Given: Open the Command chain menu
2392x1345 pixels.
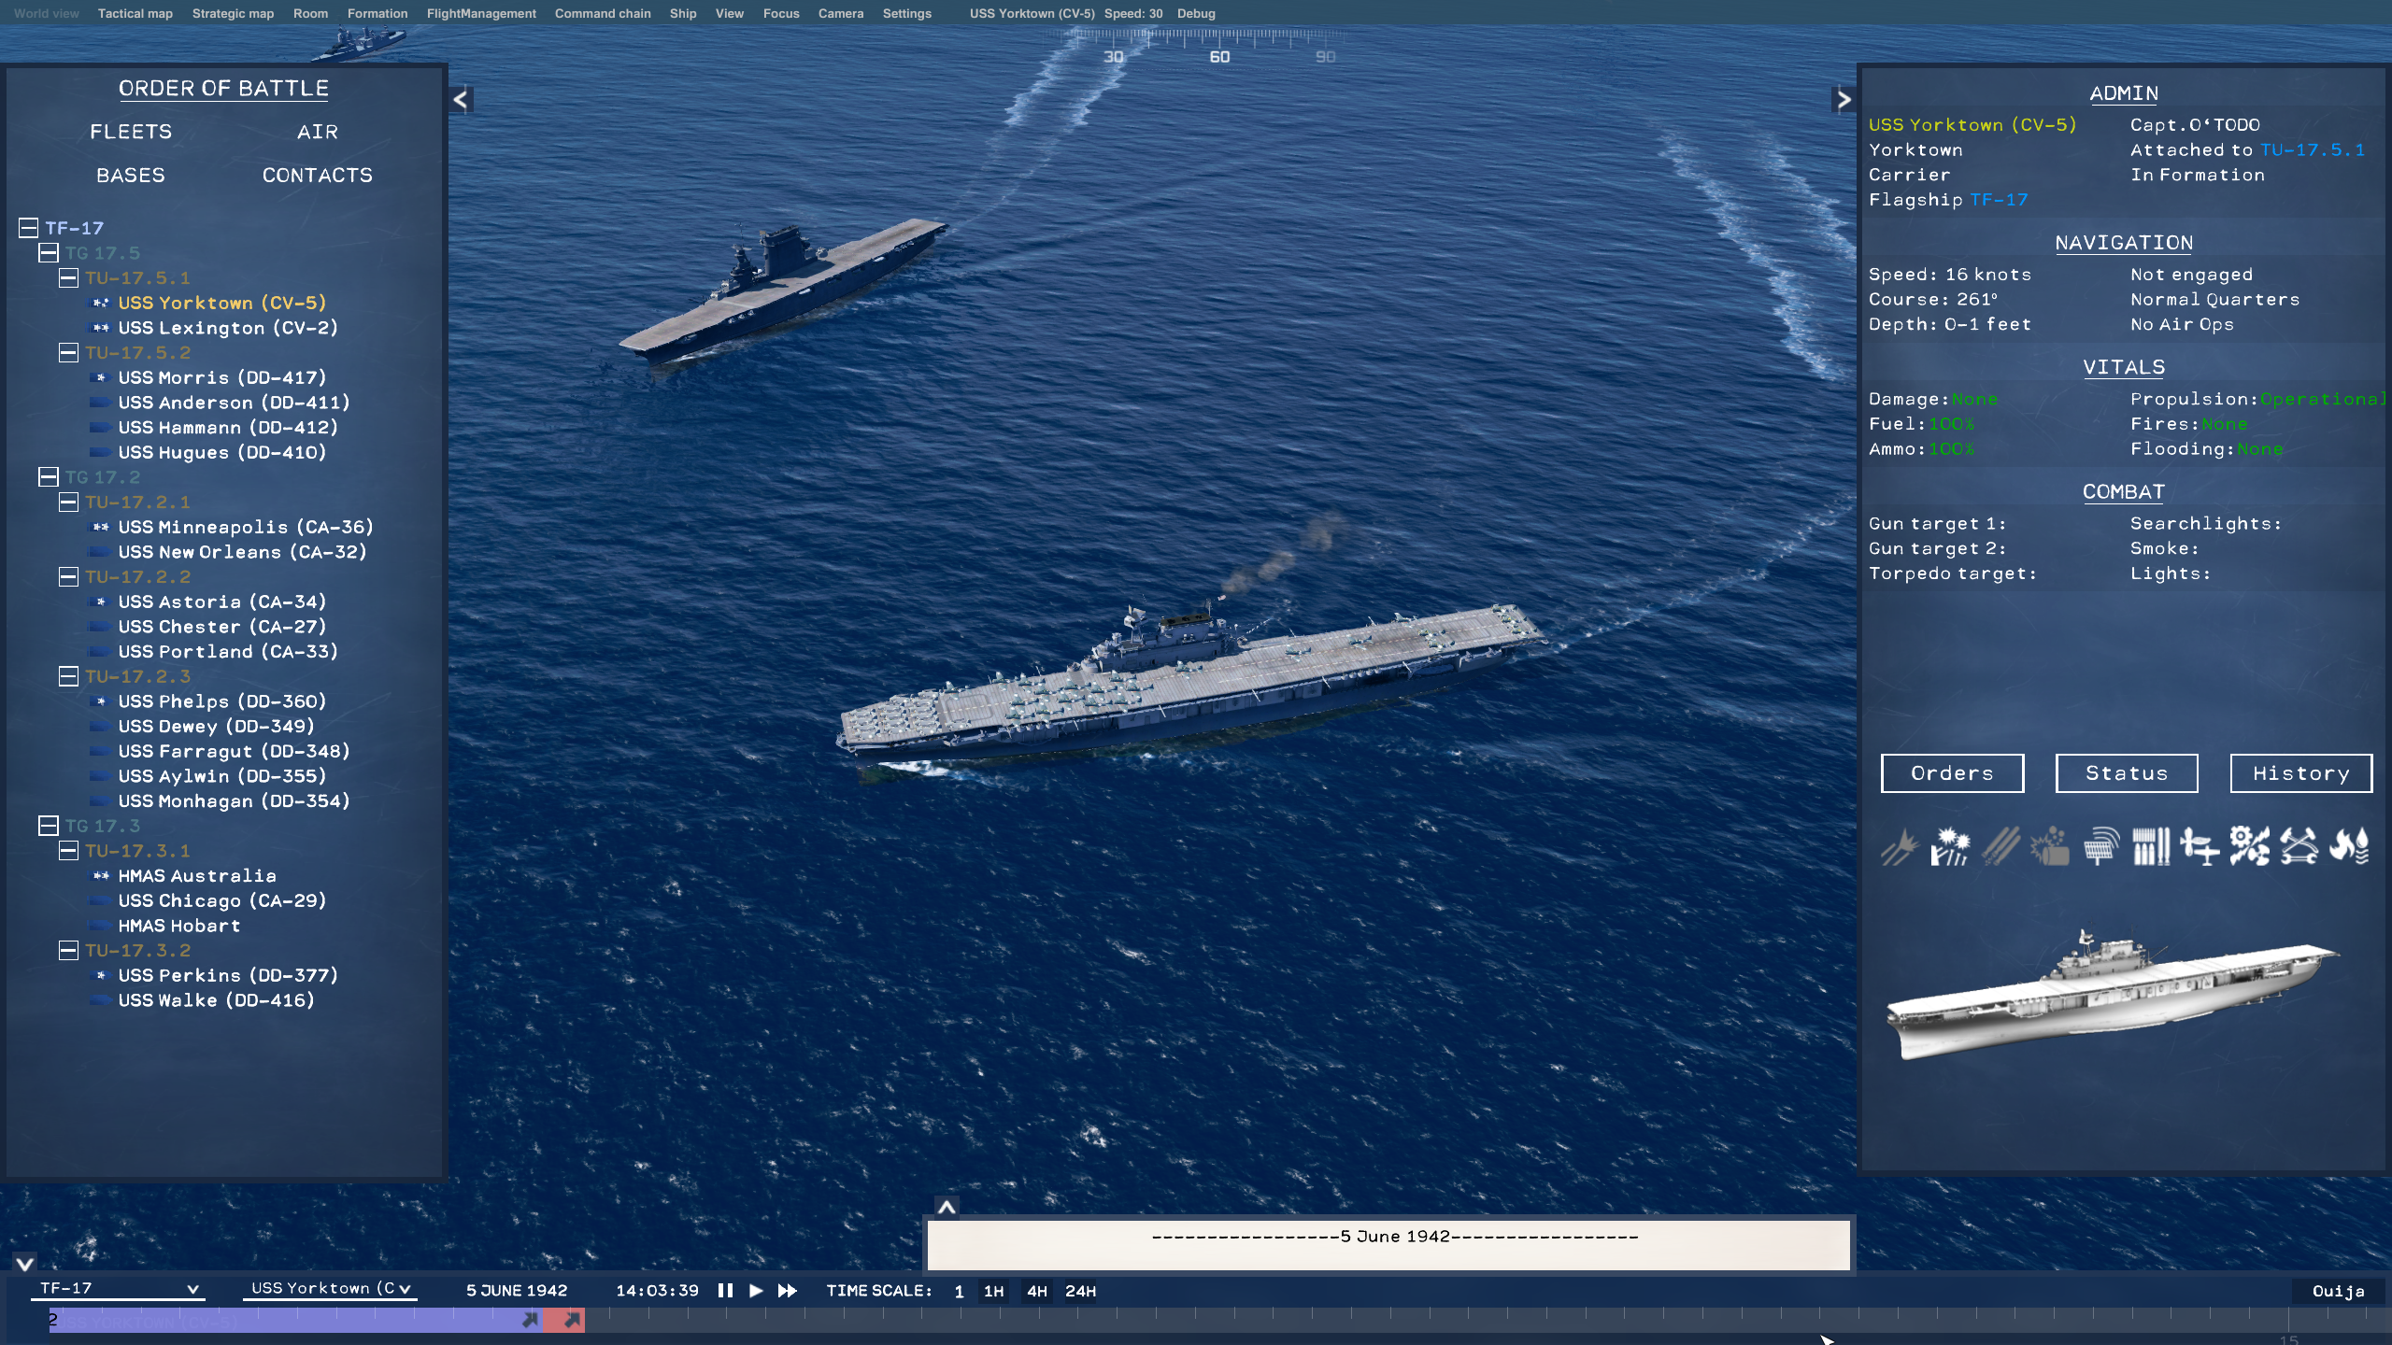Looking at the screenshot, I should click(603, 13).
